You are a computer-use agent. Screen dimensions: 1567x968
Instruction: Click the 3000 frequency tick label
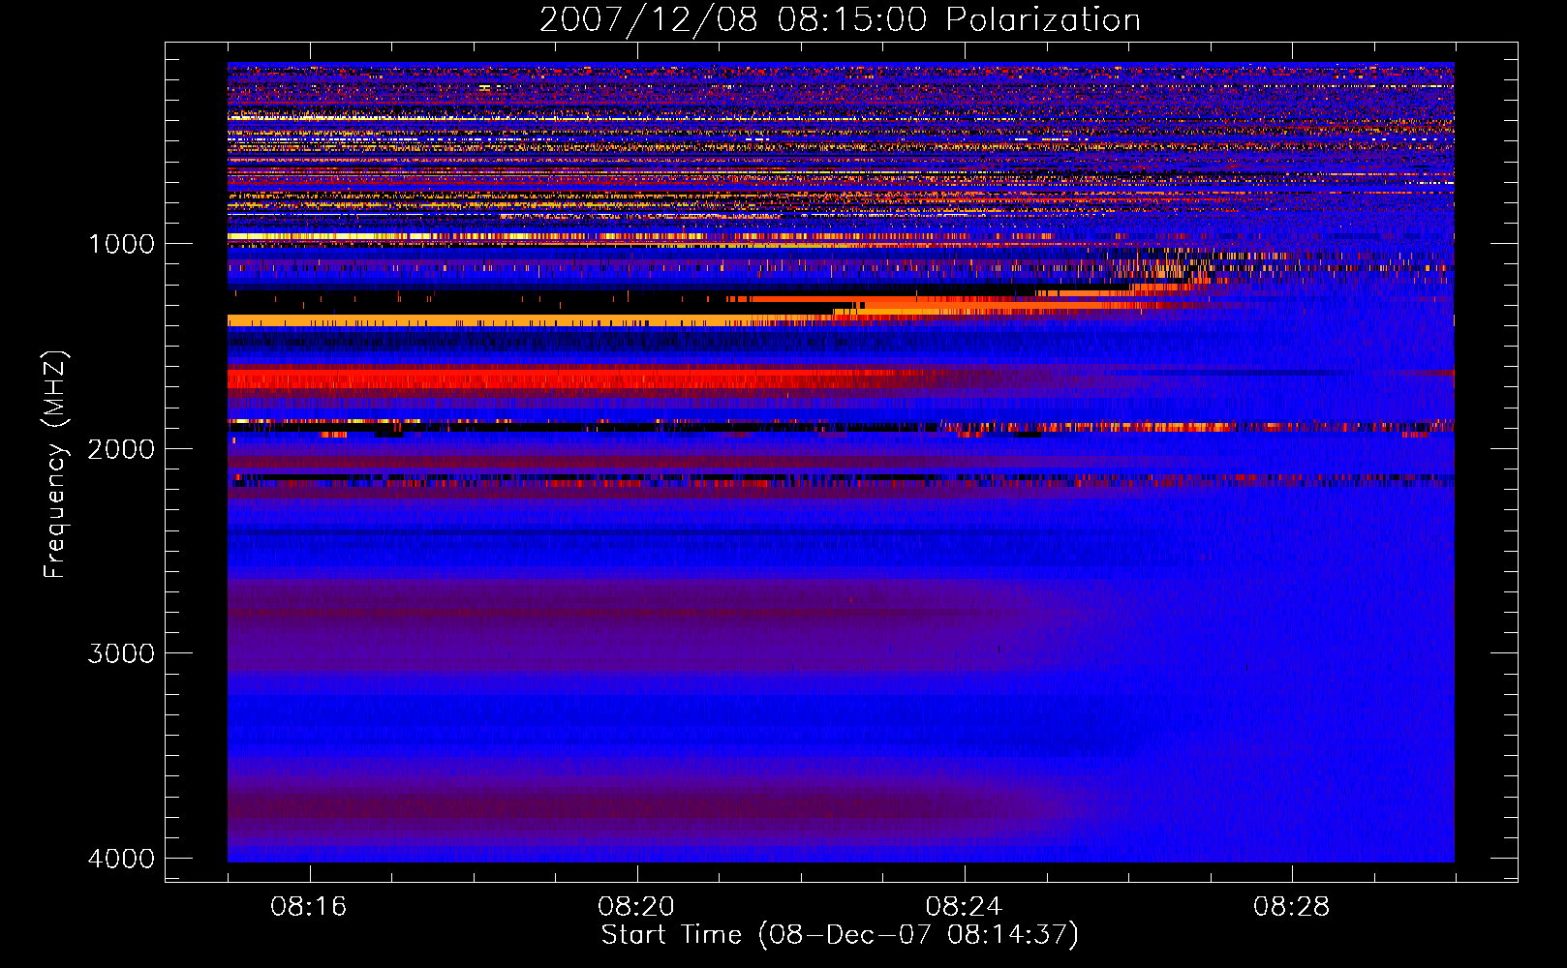pos(121,653)
